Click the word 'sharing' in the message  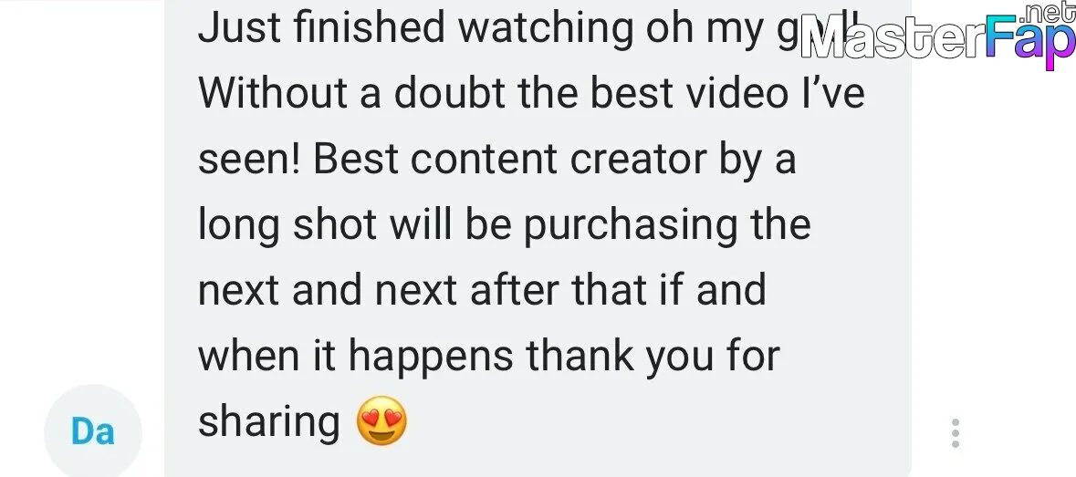point(269,423)
